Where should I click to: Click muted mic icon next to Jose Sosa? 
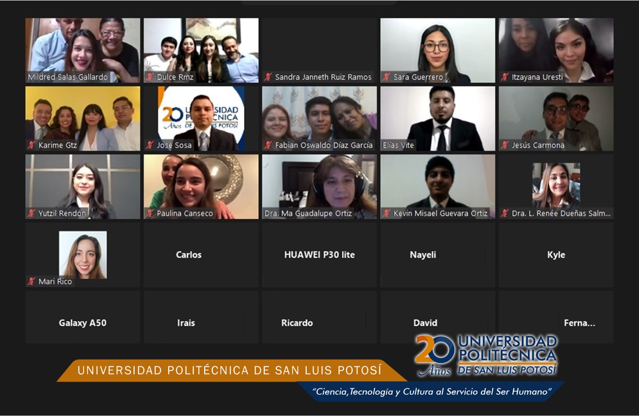150,145
